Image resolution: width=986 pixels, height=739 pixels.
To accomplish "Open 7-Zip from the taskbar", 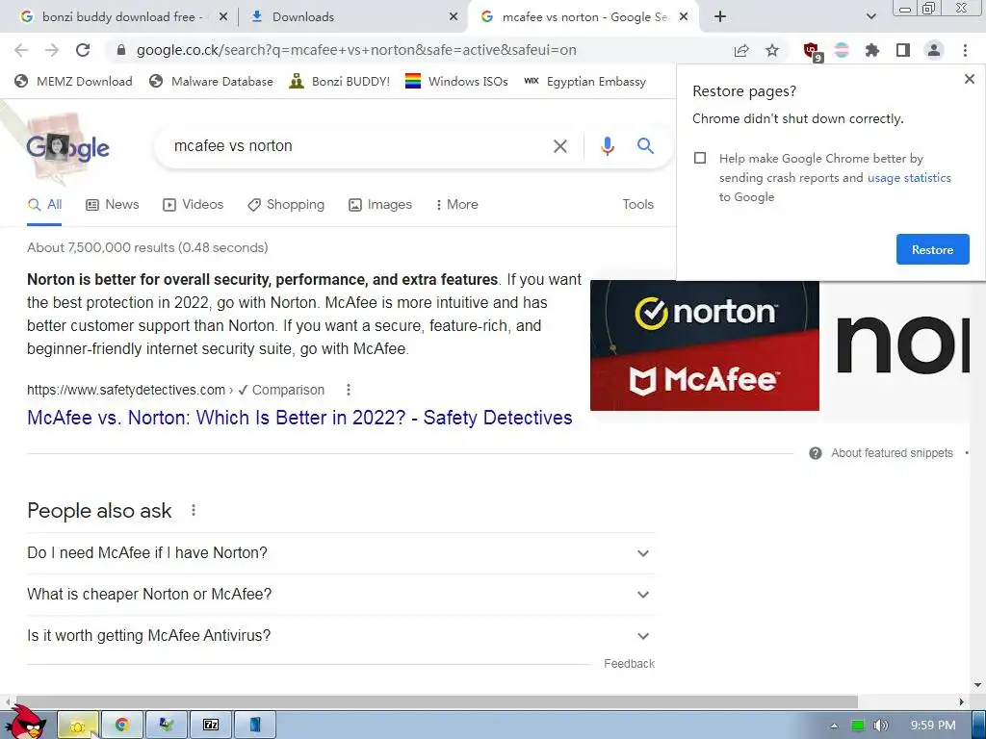I will click(211, 726).
